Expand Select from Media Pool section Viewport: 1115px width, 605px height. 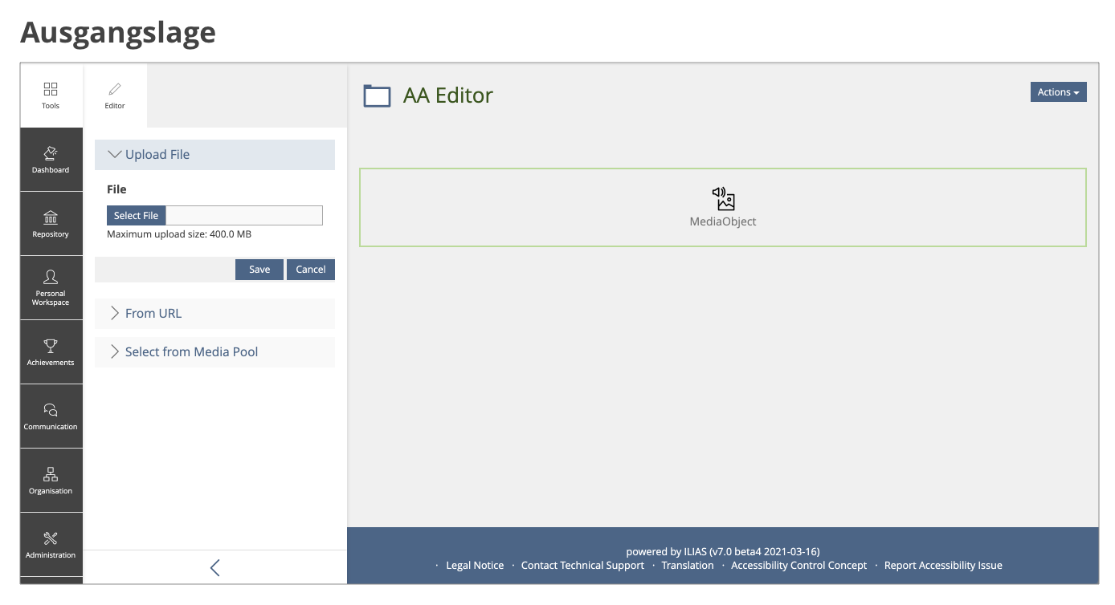pos(214,352)
